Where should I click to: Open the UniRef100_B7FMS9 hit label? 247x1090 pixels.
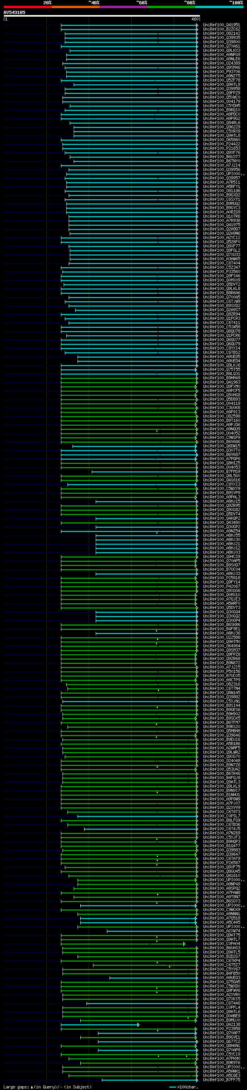coord(221,471)
